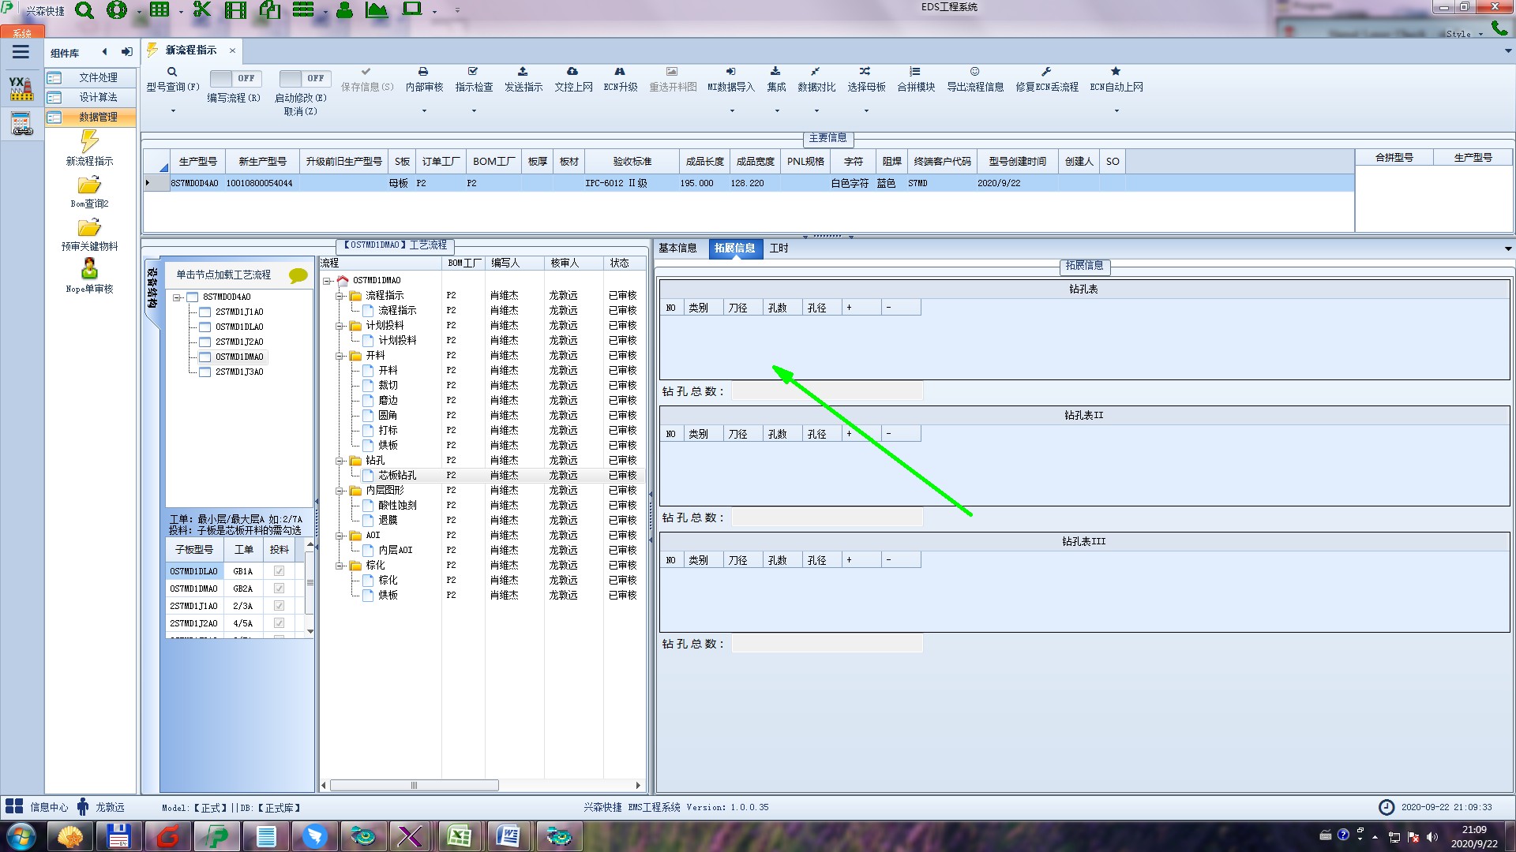Click the Nope单审核 person icon
The height and width of the screenshot is (852, 1516).
click(x=89, y=269)
